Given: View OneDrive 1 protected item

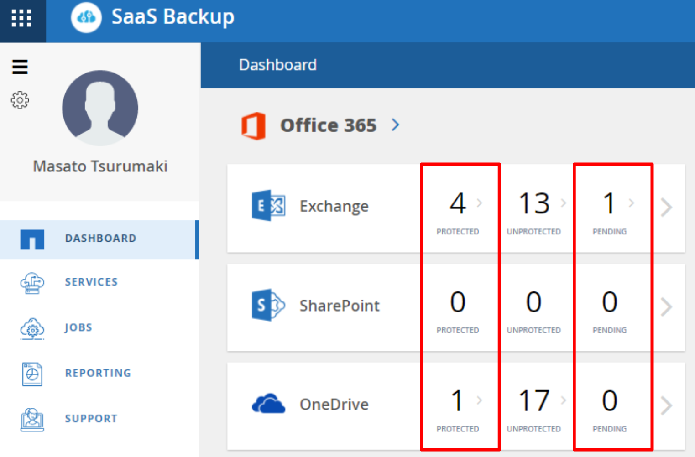Looking at the screenshot, I should point(457,401).
